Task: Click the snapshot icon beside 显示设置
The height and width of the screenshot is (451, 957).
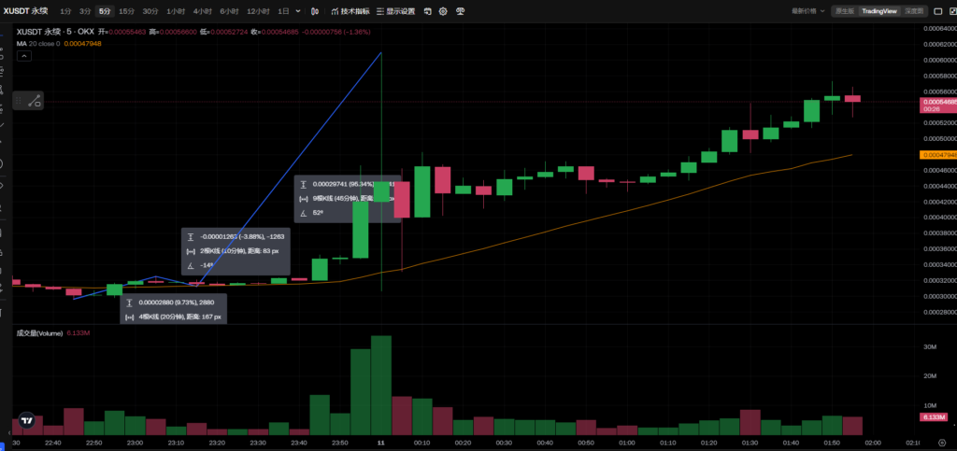Action: pos(427,11)
